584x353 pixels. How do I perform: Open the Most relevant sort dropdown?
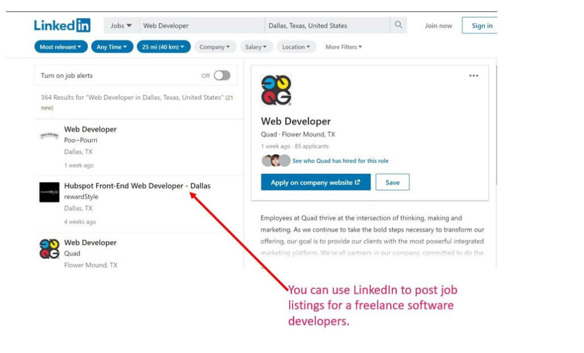coord(60,47)
